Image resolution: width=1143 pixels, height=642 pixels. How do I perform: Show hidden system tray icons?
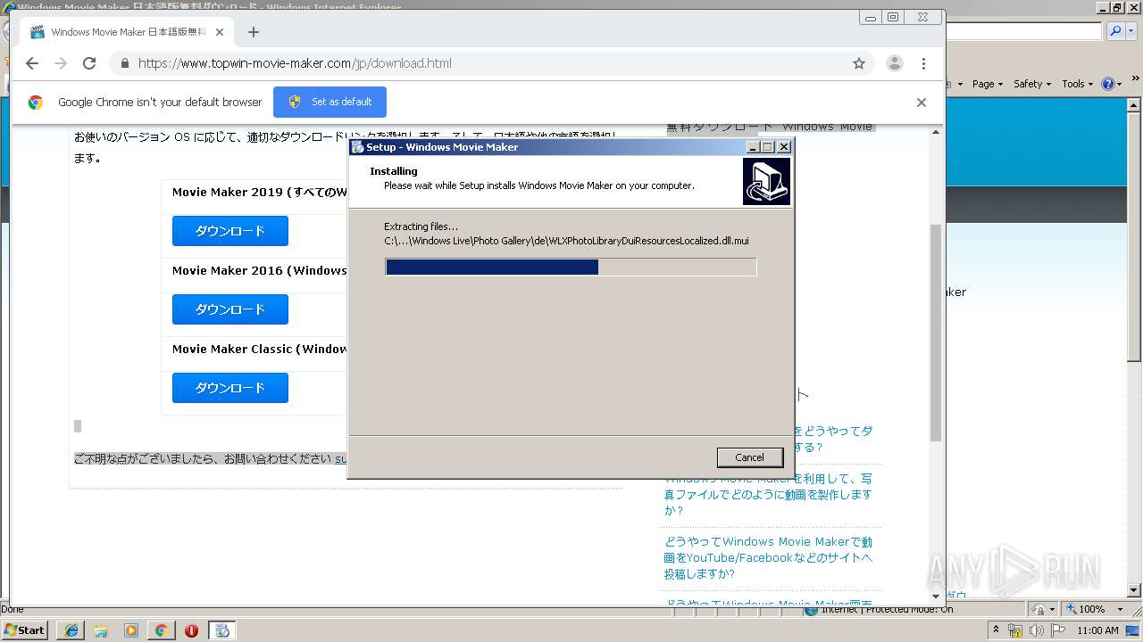[996, 630]
